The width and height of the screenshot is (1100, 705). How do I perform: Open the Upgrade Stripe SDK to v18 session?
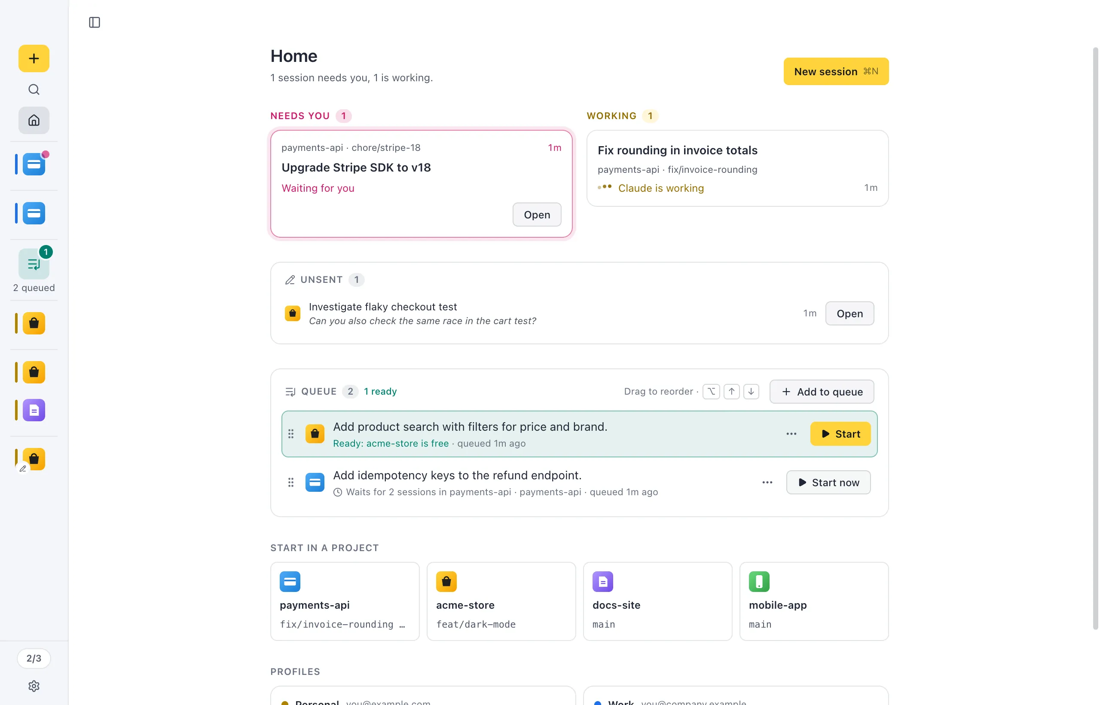pyautogui.click(x=537, y=215)
